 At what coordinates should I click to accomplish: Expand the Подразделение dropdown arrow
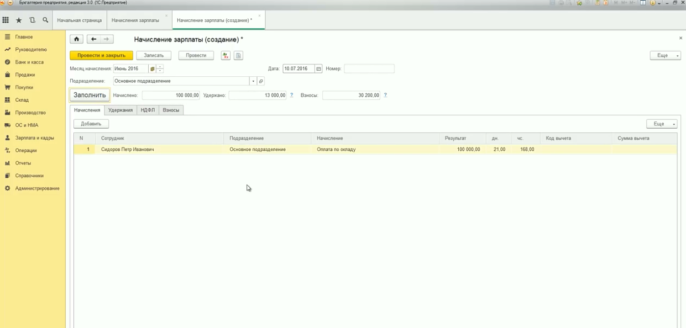click(x=254, y=81)
